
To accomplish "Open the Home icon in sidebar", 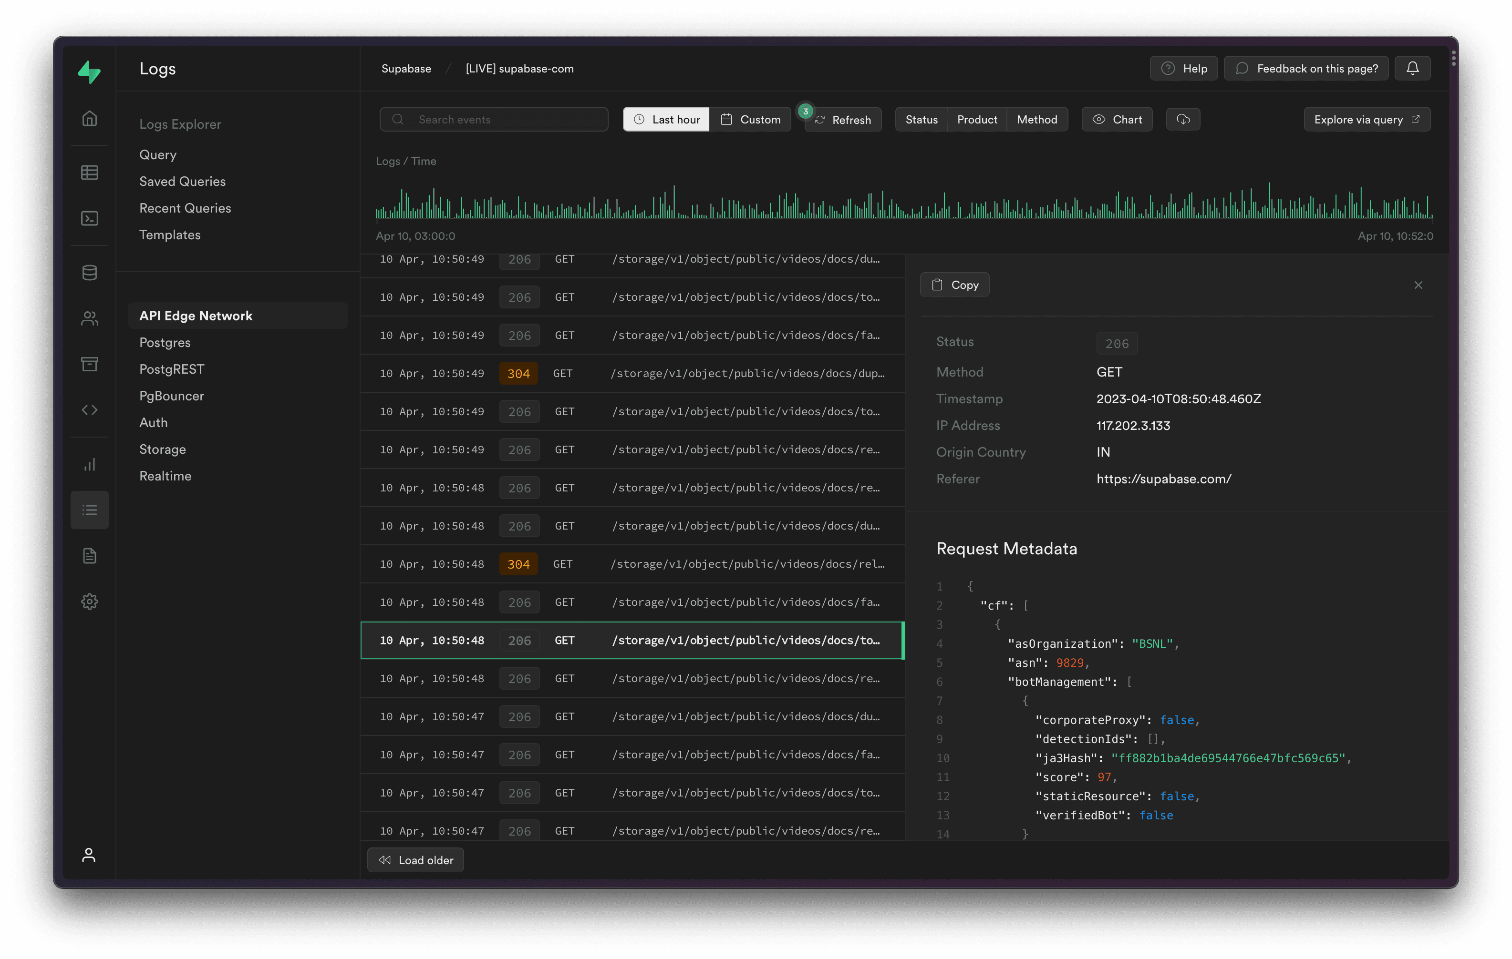I will pyautogui.click(x=89, y=119).
